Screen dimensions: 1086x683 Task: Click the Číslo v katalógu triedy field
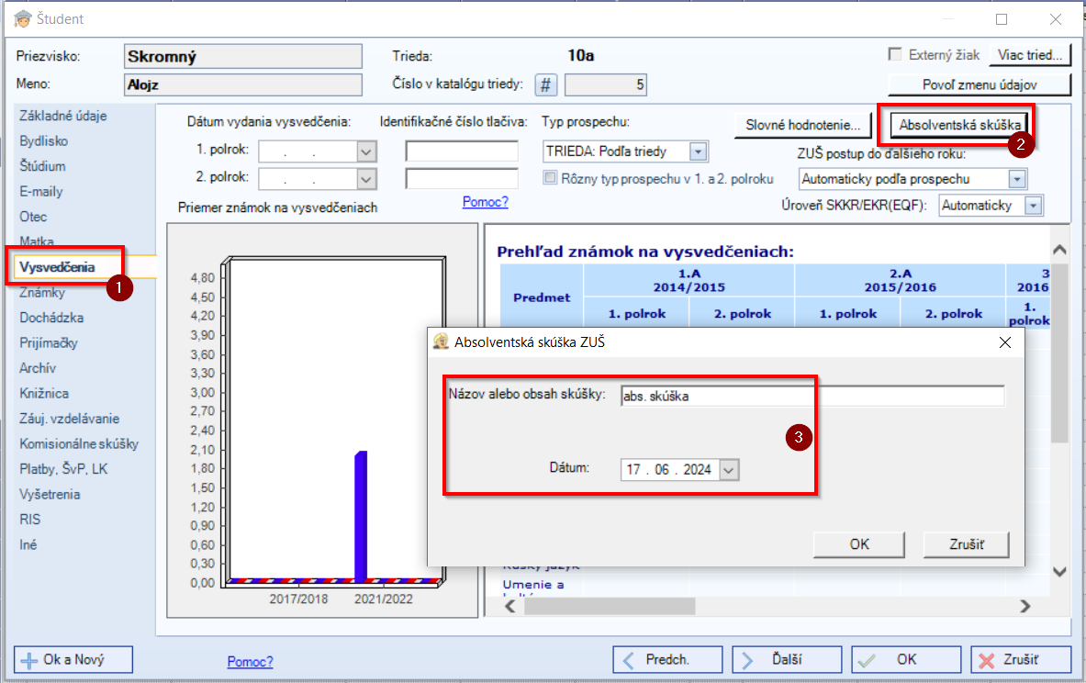[606, 85]
